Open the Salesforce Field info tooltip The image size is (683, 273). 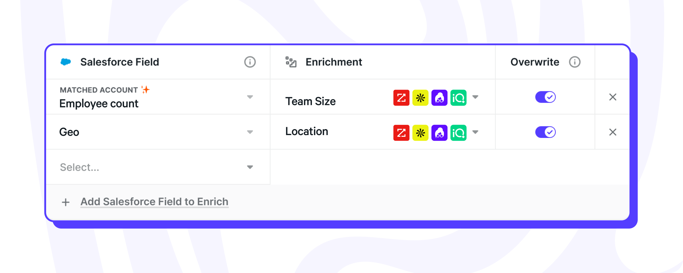coord(249,62)
